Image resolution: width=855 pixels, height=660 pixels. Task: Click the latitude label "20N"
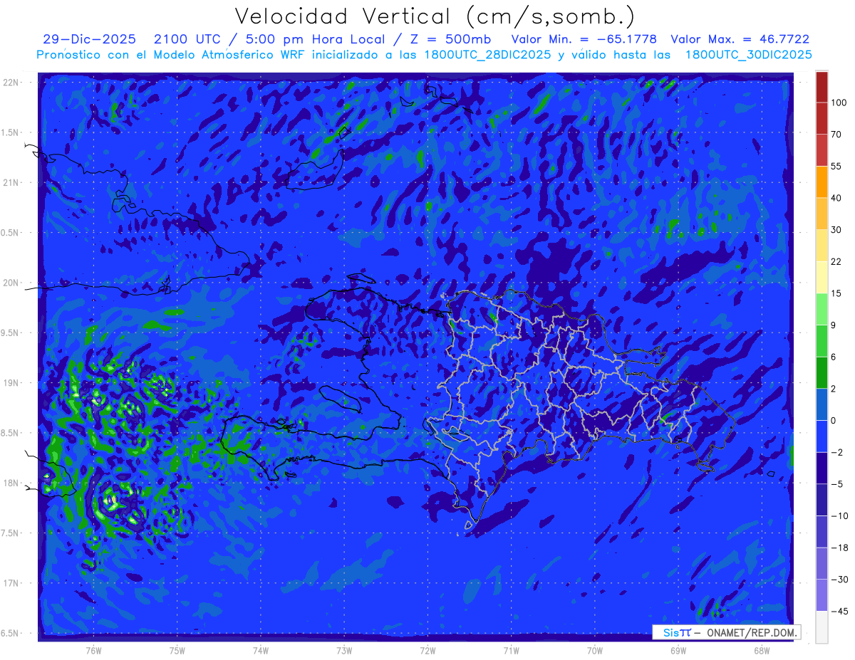[x=11, y=283]
